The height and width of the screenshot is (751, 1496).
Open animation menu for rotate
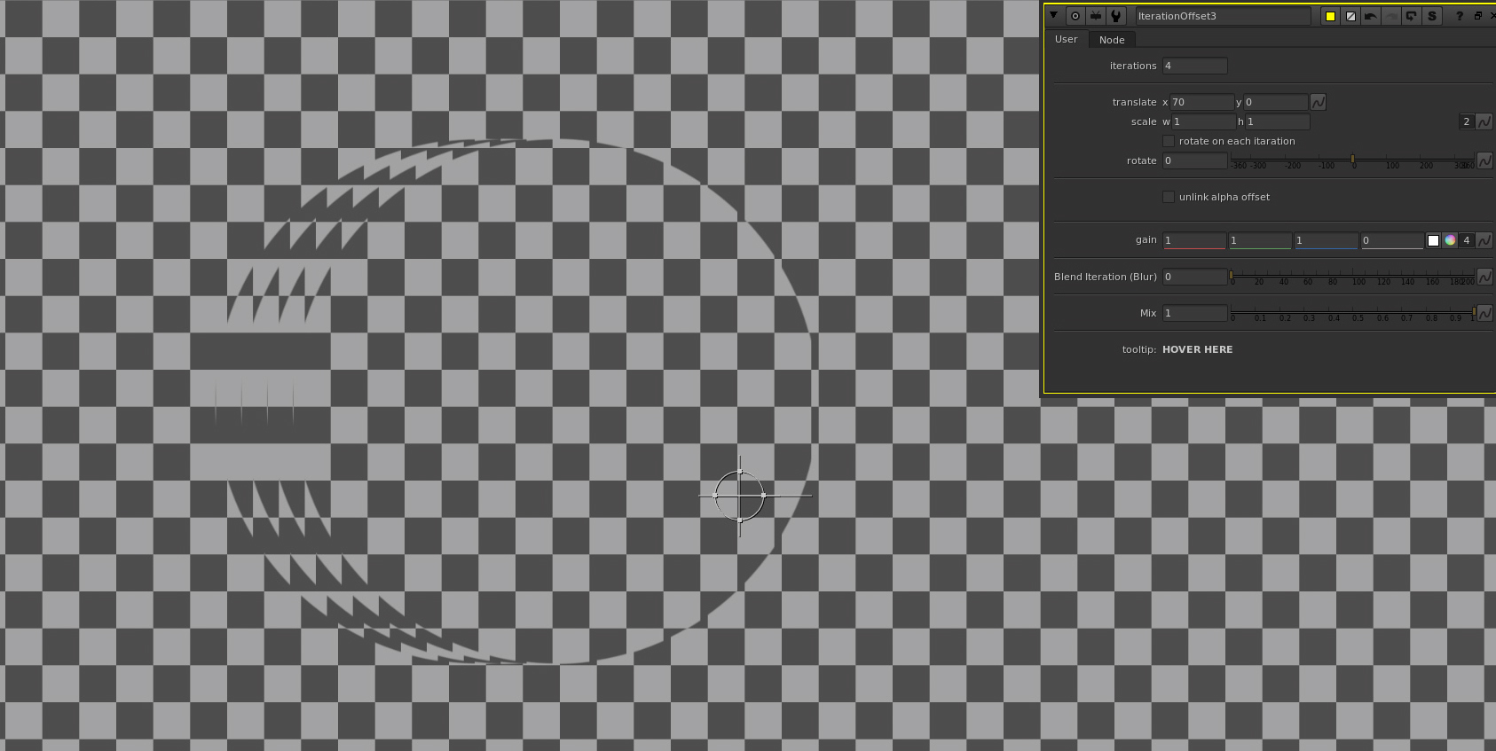[1484, 160]
